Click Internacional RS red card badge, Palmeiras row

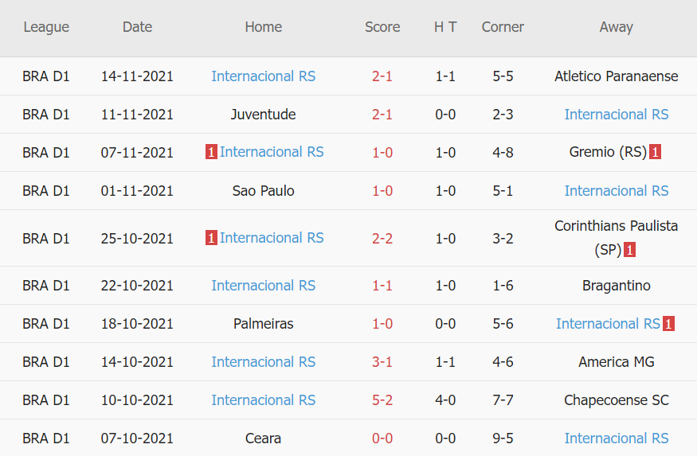pos(668,324)
